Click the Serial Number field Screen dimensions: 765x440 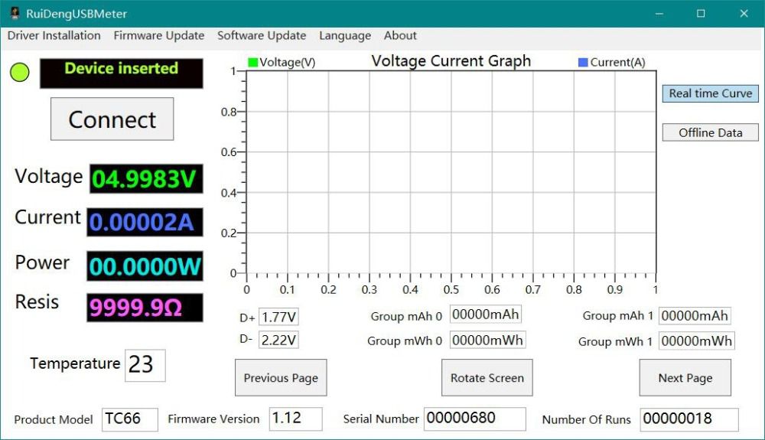click(474, 419)
